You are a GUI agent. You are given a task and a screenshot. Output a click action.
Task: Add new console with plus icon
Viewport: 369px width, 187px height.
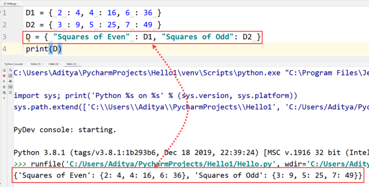point(4,98)
